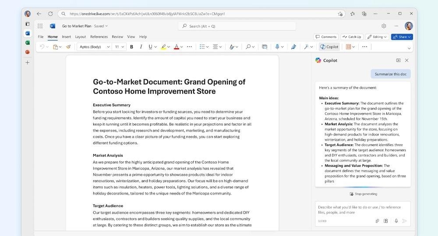438x236 pixels.
Task: Click the bullet list icon
Action: click(202, 47)
